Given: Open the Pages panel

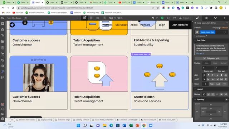Looking at the screenshot, I should pyautogui.click(x=3, y=42).
